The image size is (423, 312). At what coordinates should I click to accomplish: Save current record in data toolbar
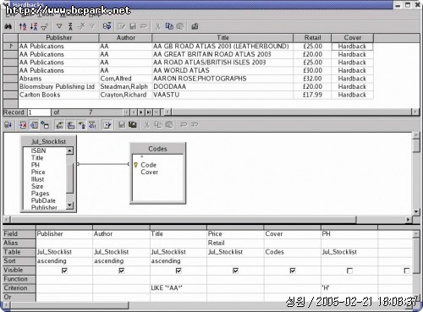(133, 26)
